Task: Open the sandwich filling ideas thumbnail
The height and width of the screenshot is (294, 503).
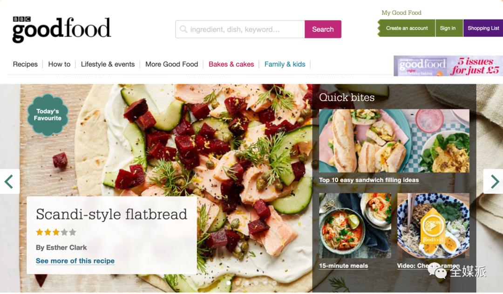Action: pos(394,141)
